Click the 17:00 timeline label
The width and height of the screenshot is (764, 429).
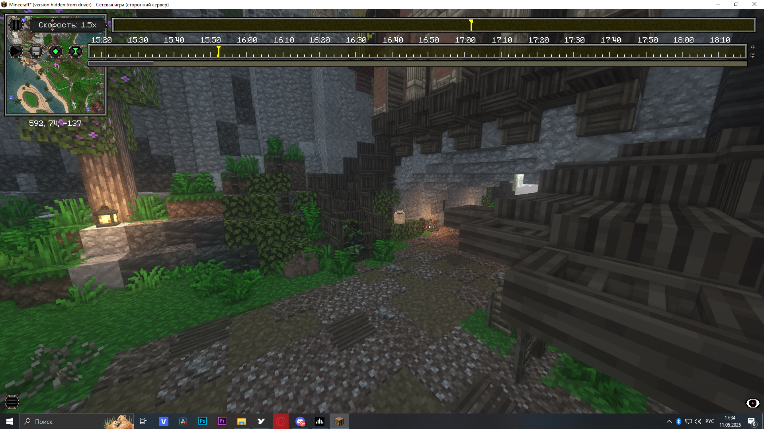465,40
